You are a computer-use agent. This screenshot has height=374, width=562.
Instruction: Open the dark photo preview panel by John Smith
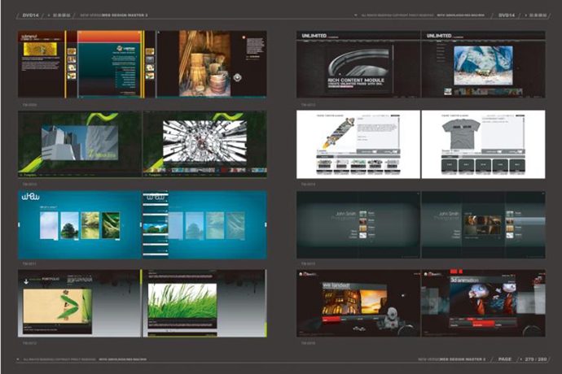[483, 225]
